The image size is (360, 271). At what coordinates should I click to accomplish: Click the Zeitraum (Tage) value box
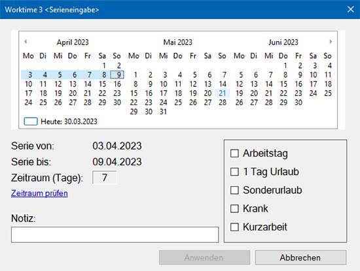(105, 178)
